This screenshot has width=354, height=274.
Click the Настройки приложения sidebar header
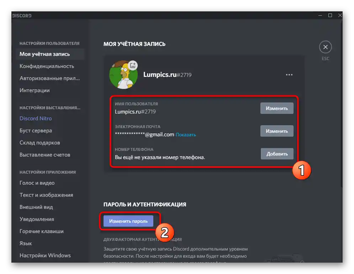tap(48, 172)
